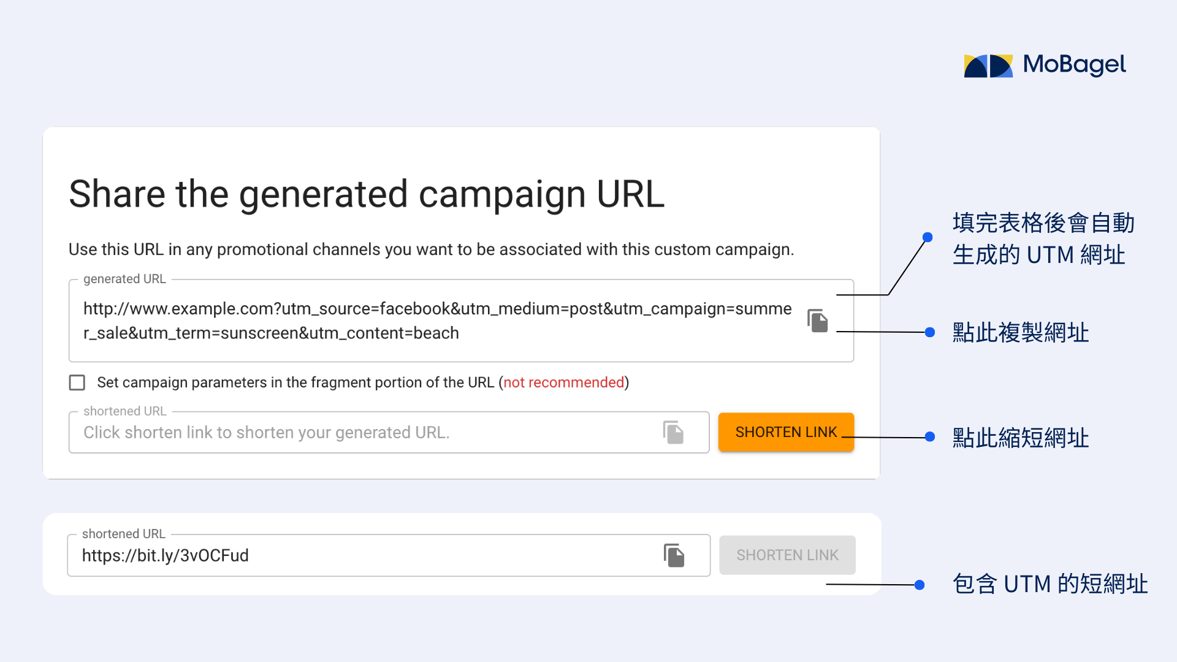The height and width of the screenshot is (662, 1177).
Task: Click the 填完表格後會自動生成的 UTM 網址 annotation
Action: click(x=1043, y=239)
